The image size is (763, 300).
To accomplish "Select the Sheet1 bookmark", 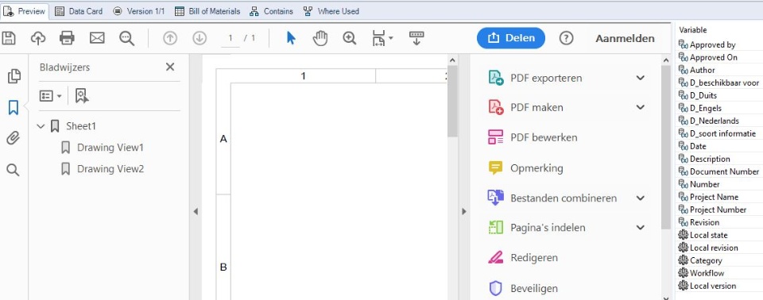I will click(81, 126).
